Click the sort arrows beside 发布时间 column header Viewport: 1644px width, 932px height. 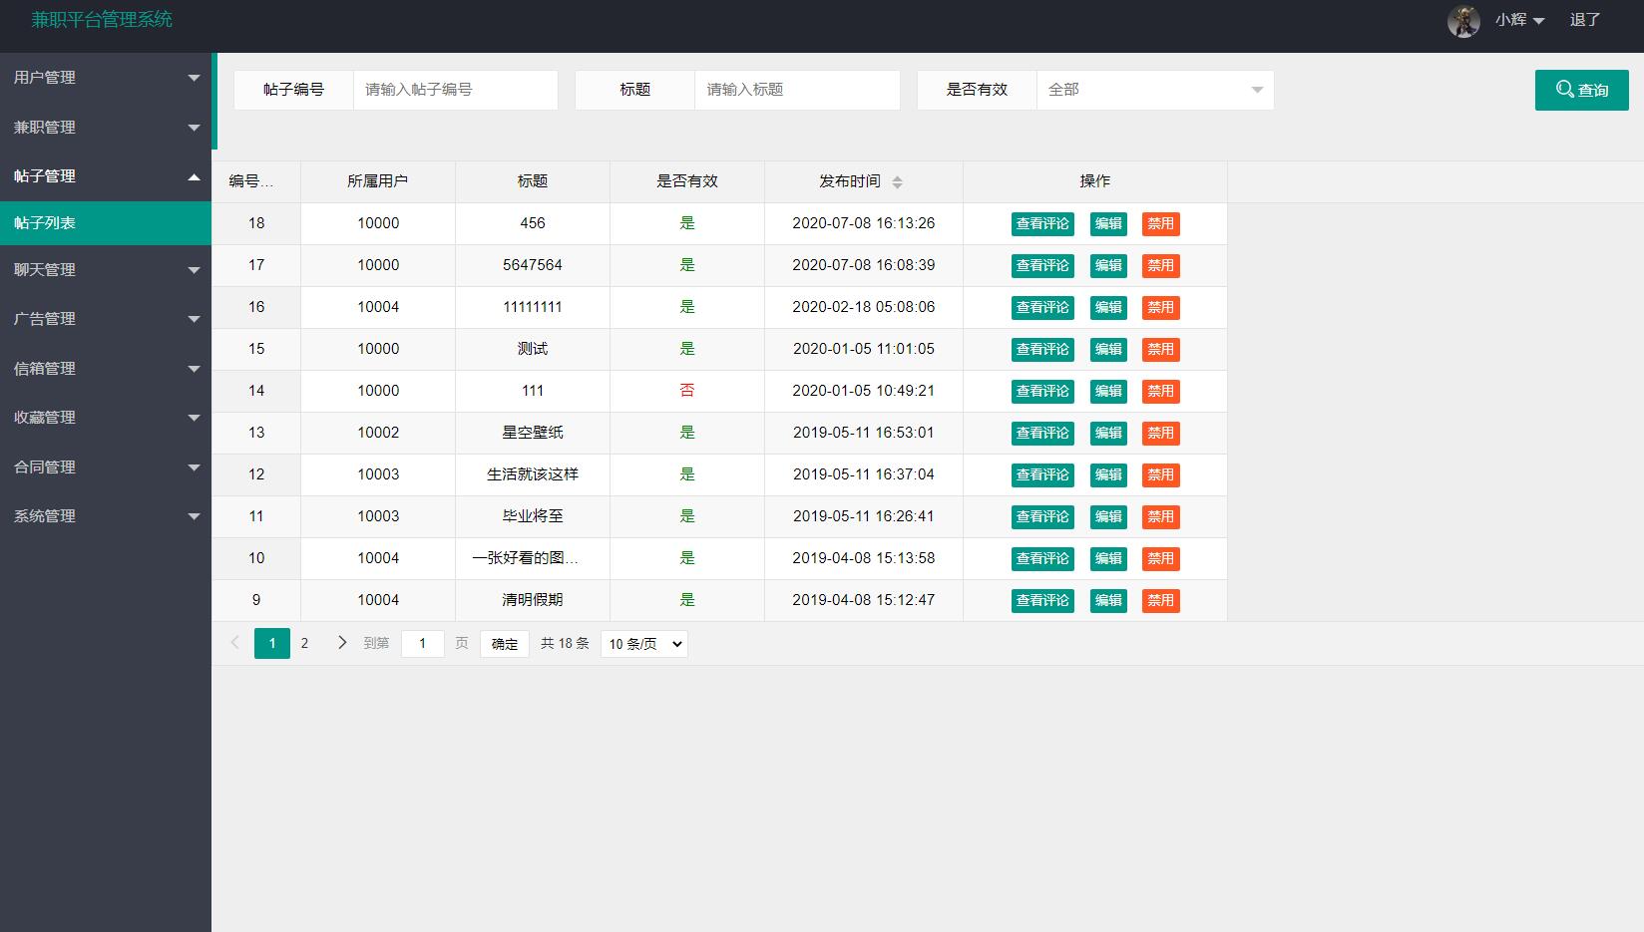[899, 181]
